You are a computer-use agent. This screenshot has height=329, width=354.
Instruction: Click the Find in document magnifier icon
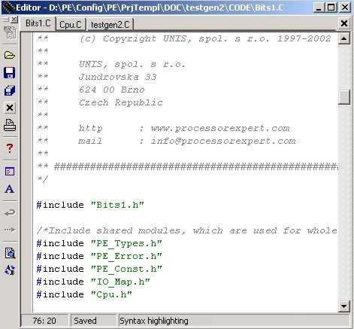(x=10, y=253)
